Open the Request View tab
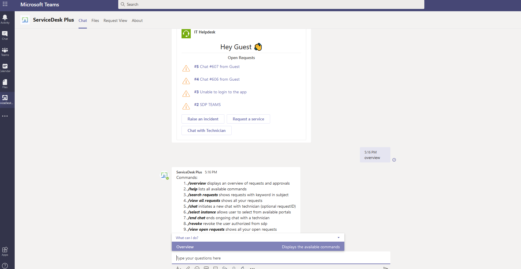This screenshot has width=521, height=269. 115,20
